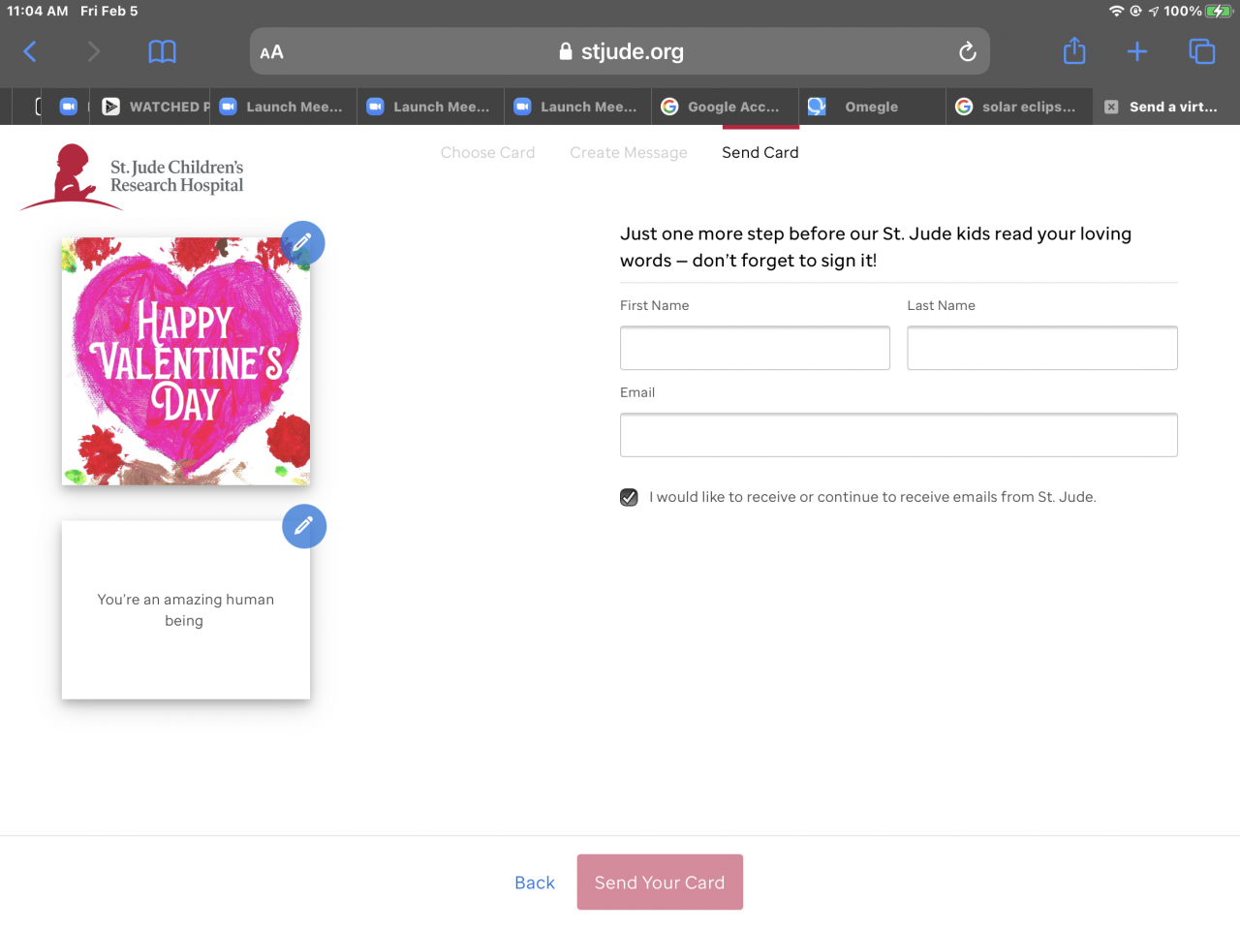Switch to the solar eclipse tab
This screenshot has width=1240, height=930.
click(1027, 108)
